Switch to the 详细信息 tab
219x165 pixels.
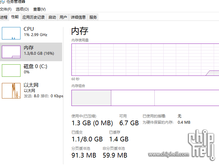click(78, 17)
